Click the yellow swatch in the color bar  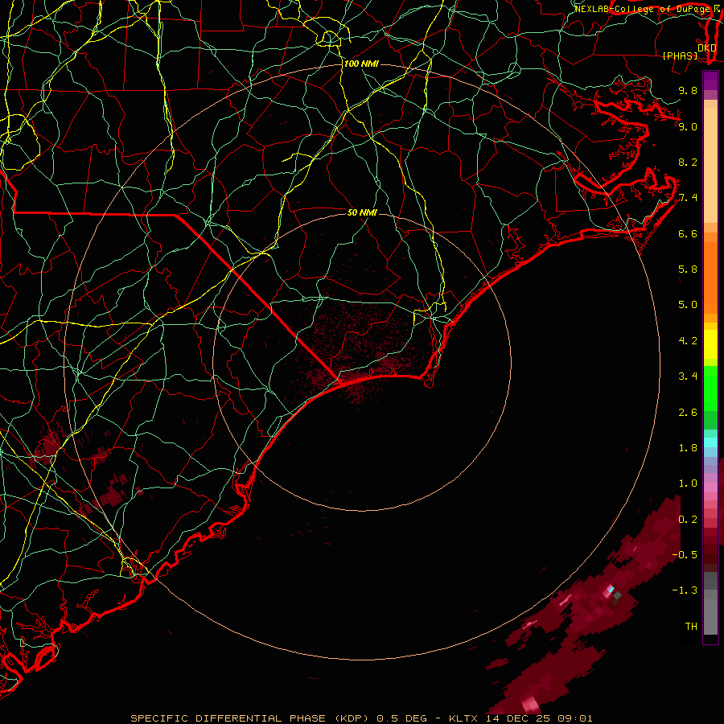click(710, 344)
